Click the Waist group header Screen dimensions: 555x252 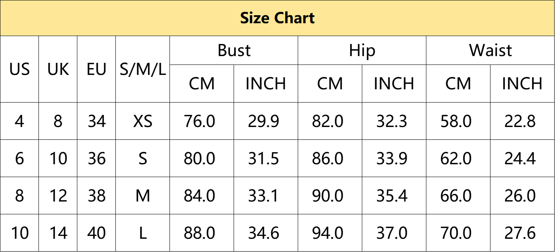click(490, 50)
